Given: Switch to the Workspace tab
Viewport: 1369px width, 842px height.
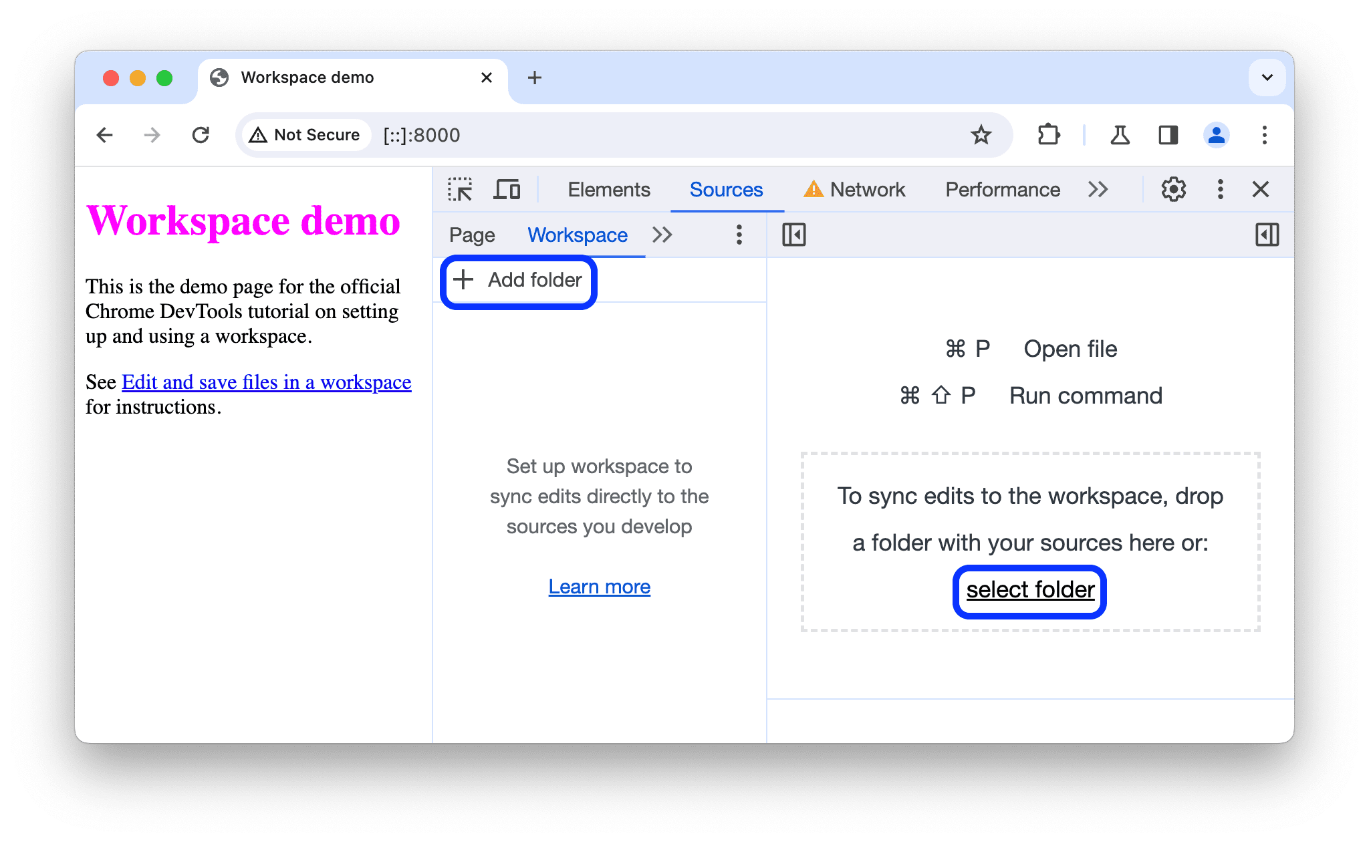Looking at the screenshot, I should pos(577,235).
